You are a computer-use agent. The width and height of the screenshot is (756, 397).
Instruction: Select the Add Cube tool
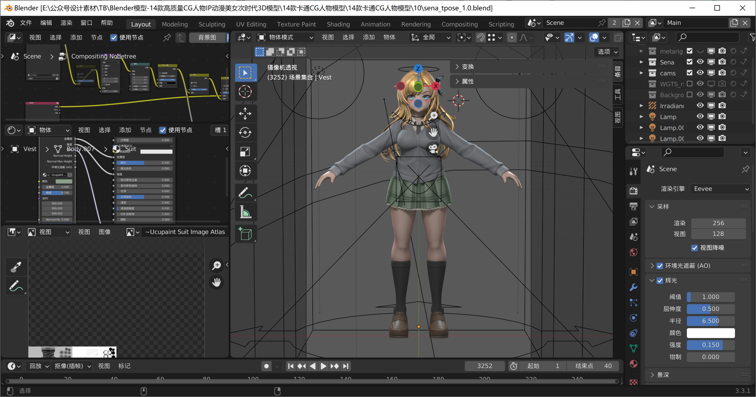[x=245, y=234]
